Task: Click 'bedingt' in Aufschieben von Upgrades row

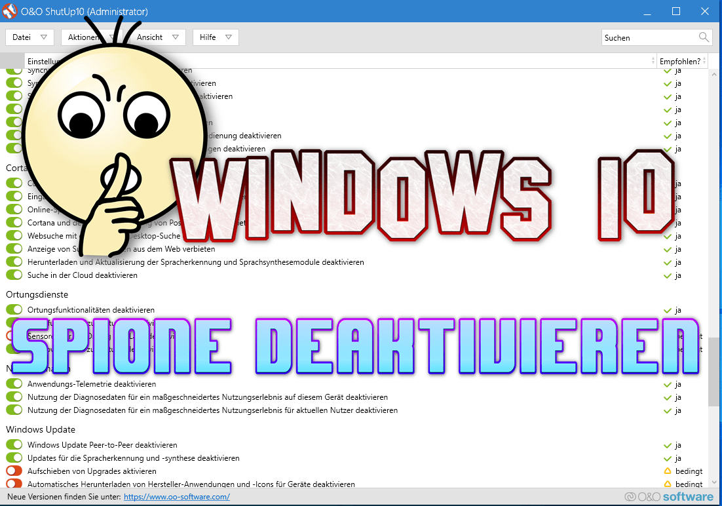Action: [689, 471]
